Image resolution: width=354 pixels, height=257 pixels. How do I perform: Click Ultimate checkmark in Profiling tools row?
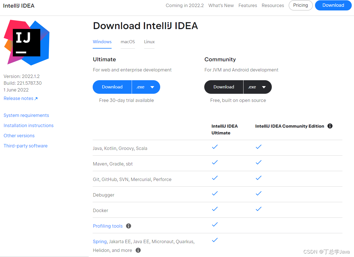pos(215,225)
